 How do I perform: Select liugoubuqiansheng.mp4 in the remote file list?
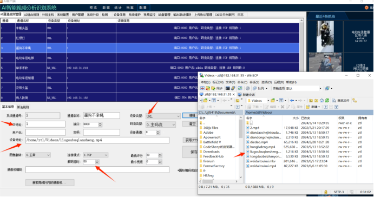pos(264,152)
